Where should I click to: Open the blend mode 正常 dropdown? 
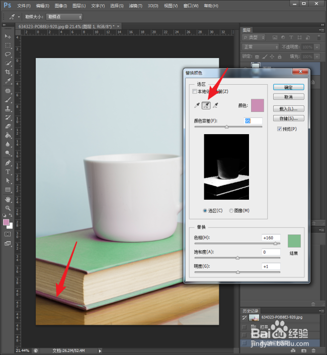[x=261, y=47]
